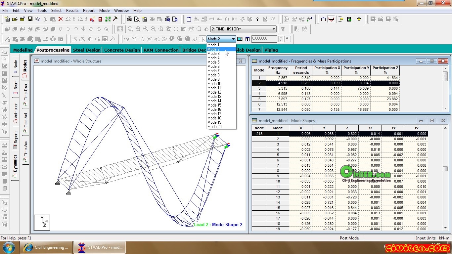The image size is (452, 254).
Task: Click the yellow beam-section icon
Action: click(x=340, y=19)
